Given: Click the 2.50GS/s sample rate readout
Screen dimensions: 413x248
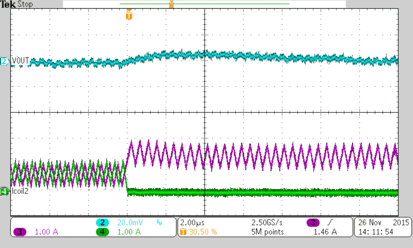Looking at the screenshot, I should click(267, 223).
